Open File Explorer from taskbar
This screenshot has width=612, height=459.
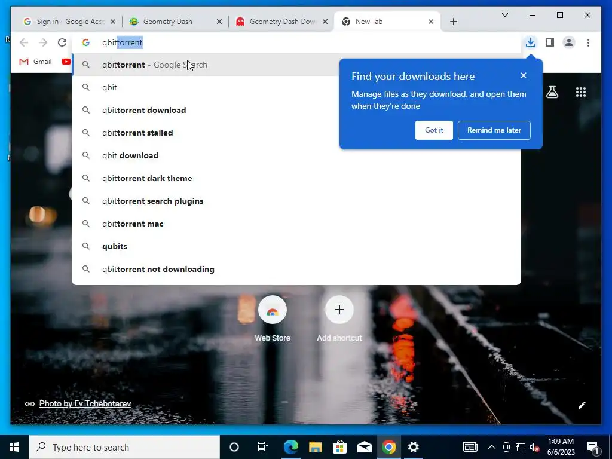coord(316,447)
